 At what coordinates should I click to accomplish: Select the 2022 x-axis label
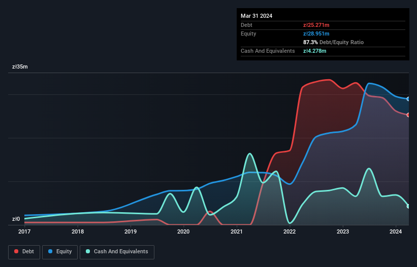click(290, 231)
